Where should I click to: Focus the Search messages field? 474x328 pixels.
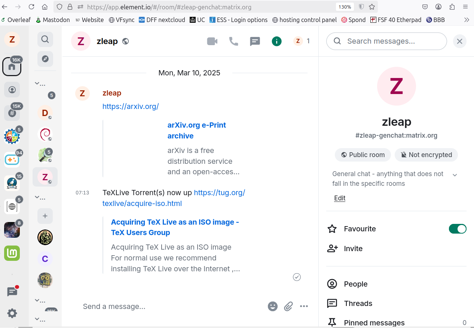[x=386, y=41]
